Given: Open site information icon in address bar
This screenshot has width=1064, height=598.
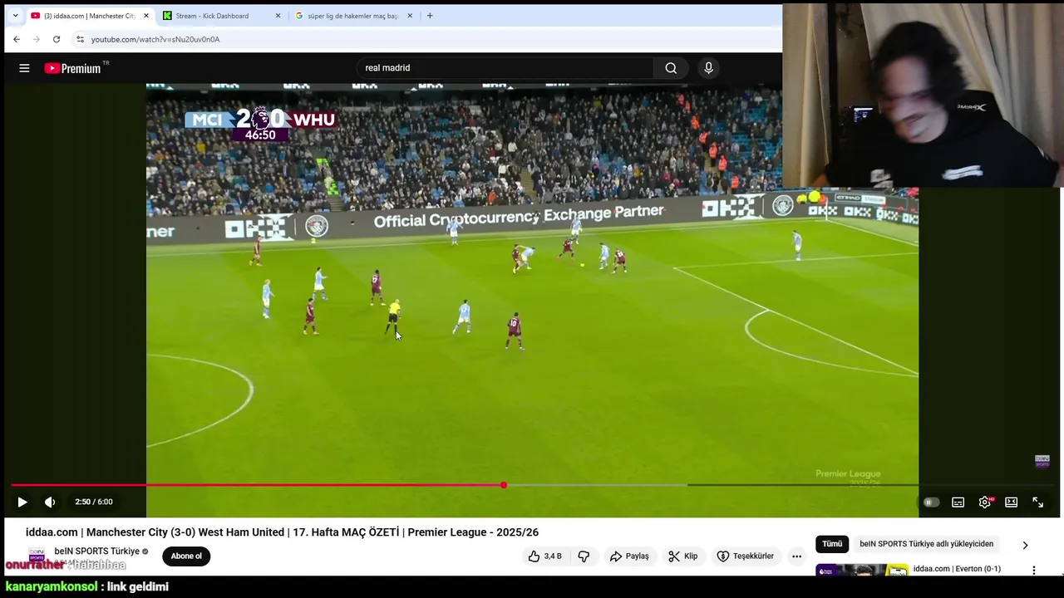Looking at the screenshot, I should tap(80, 39).
